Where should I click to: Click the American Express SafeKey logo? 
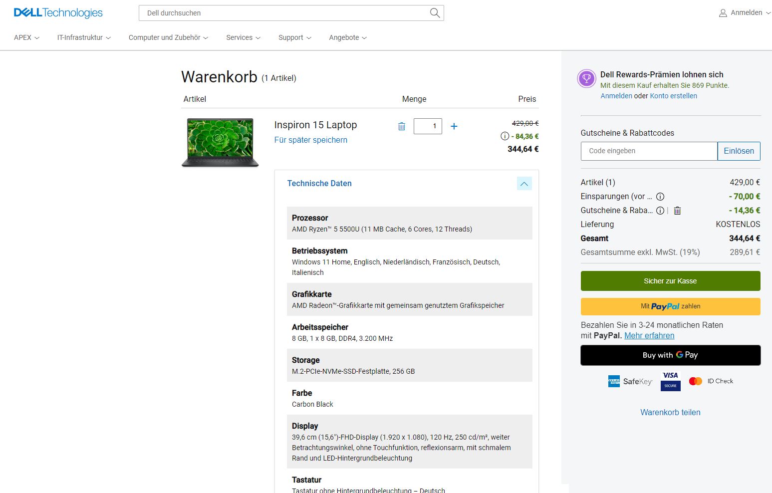click(x=630, y=381)
